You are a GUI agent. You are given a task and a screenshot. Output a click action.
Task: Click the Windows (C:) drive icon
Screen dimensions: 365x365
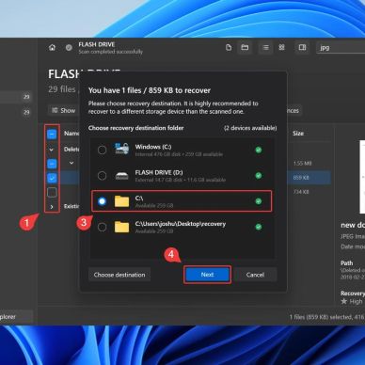click(121, 149)
